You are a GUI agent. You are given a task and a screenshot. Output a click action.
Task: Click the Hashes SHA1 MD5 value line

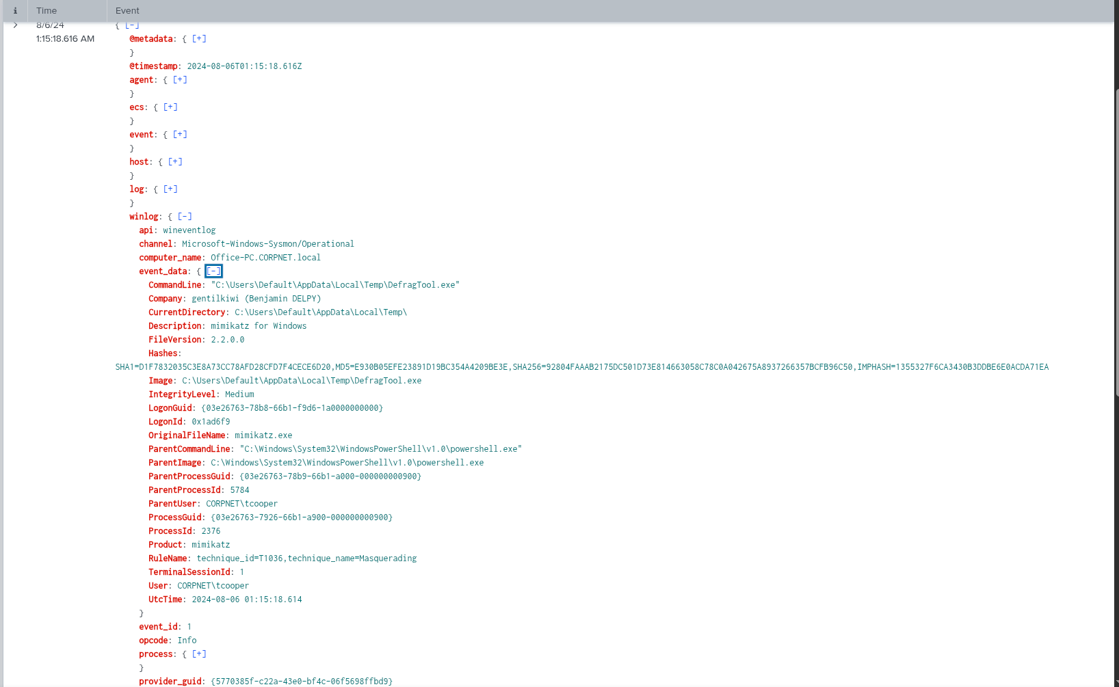[581, 367]
